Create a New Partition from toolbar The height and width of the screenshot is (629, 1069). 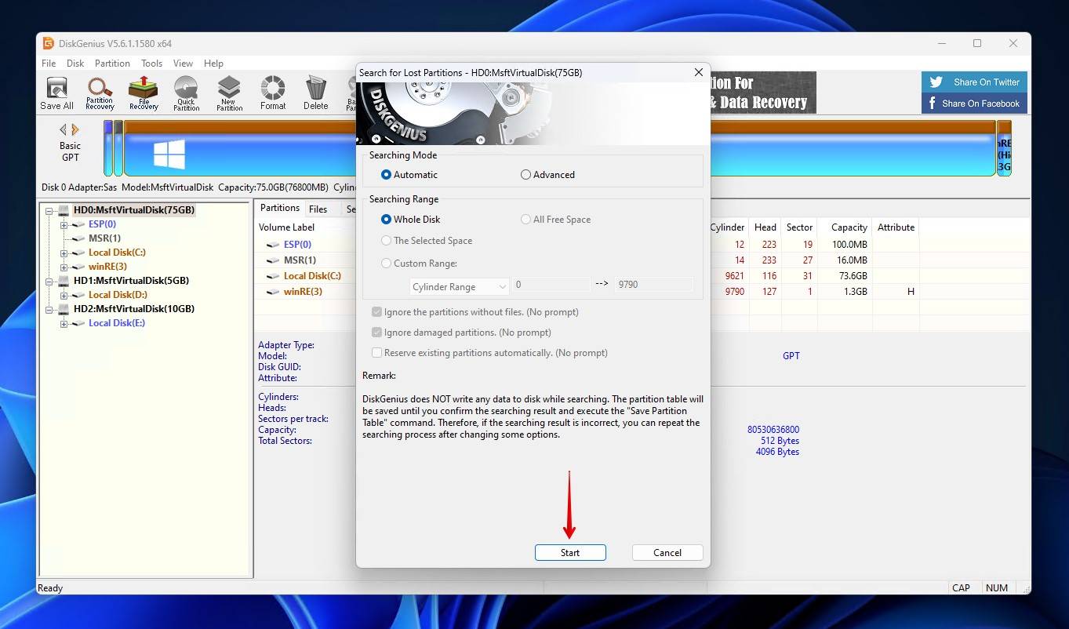229,93
